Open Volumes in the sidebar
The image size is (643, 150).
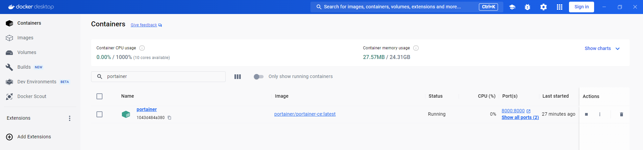click(27, 52)
